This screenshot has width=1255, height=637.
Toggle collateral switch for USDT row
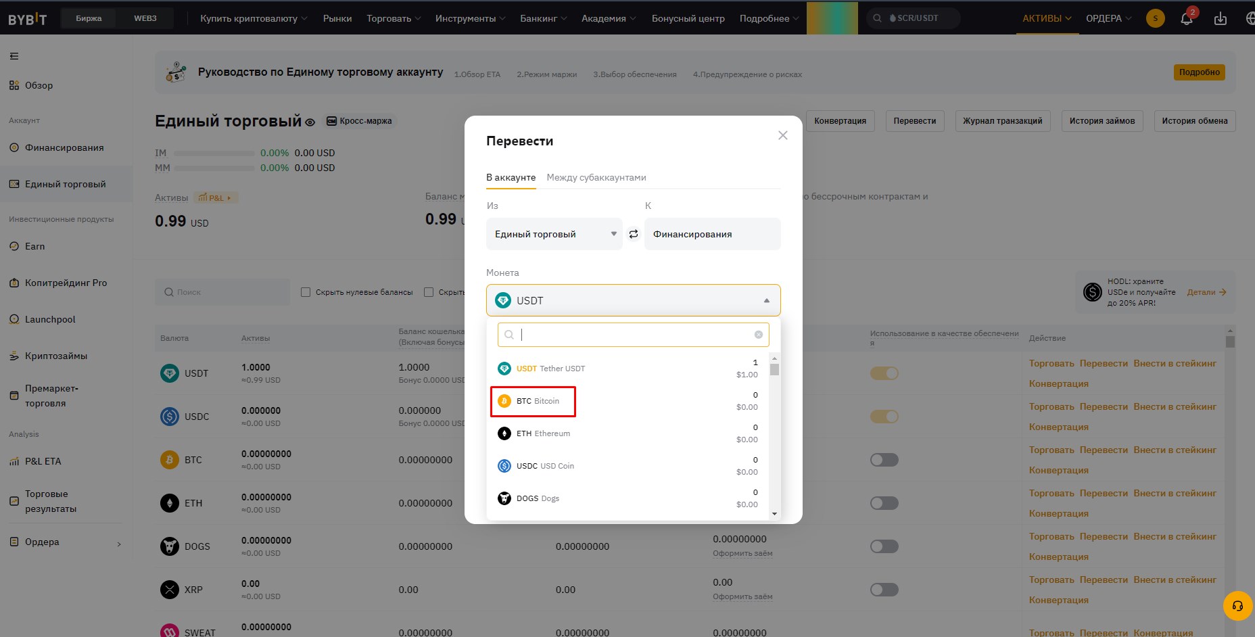[x=884, y=373]
